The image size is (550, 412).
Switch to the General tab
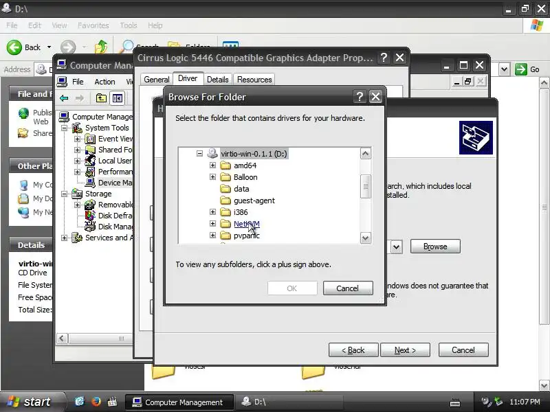[x=157, y=80]
